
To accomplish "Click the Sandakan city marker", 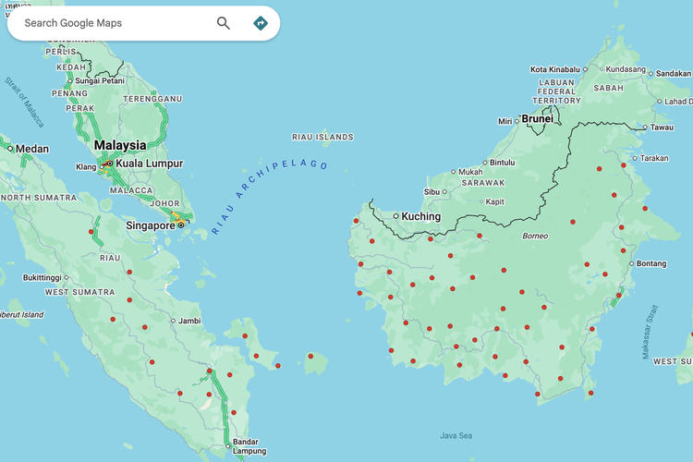I will 650,74.
